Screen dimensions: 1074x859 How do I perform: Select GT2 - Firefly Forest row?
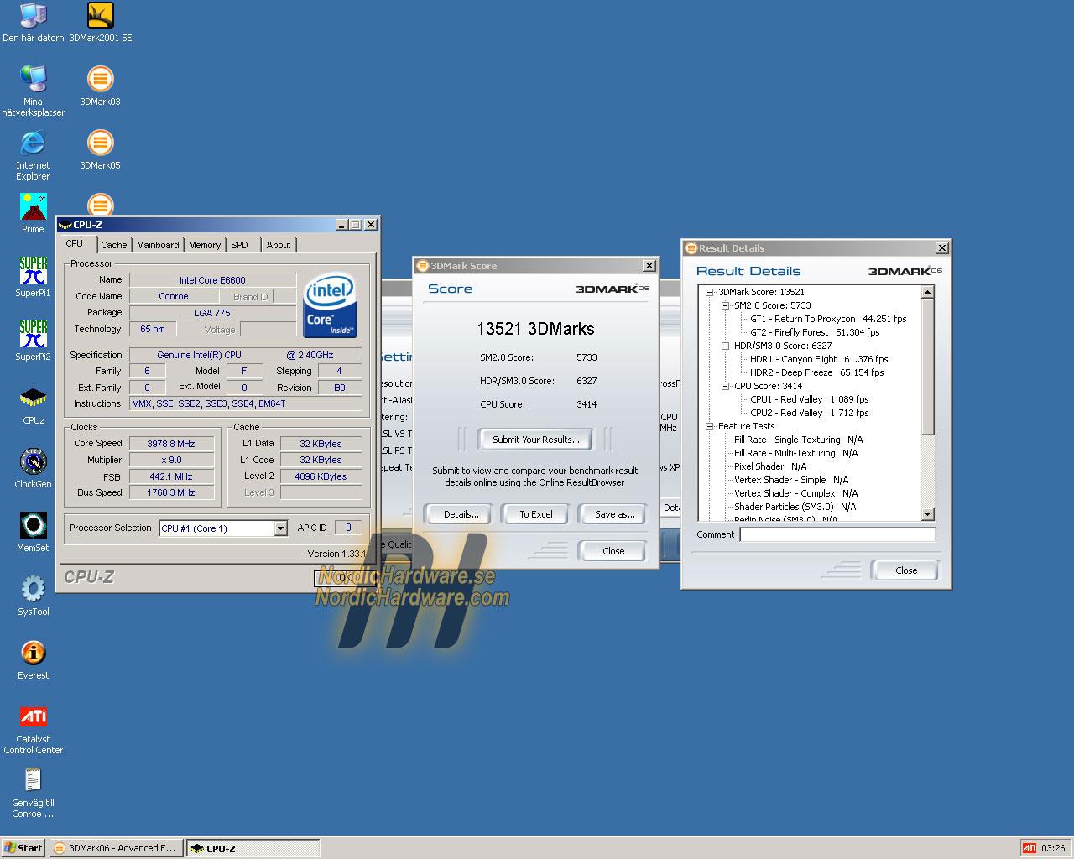click(x=815, y=332)
